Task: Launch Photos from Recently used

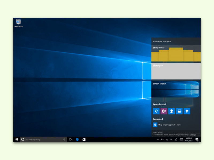Action: pyautogui.click(x=179, y=111)
